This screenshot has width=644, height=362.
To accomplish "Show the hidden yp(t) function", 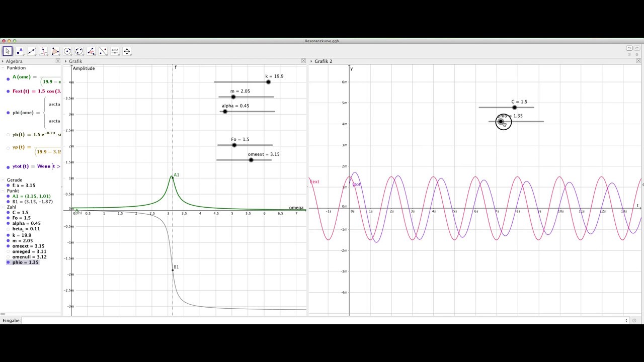I will tap(8, 148).
